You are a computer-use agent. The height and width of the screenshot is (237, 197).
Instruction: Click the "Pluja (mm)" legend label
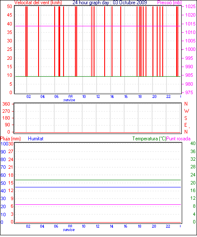tap(11, 139)
